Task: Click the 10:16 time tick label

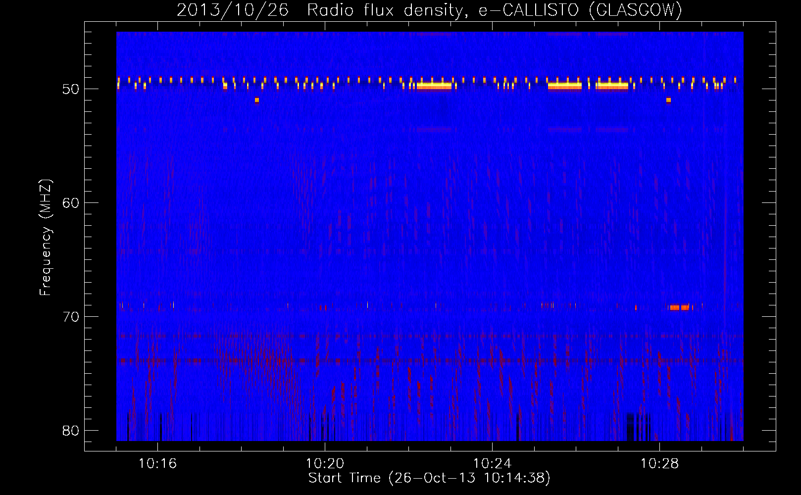Action: tap(157, 464)
